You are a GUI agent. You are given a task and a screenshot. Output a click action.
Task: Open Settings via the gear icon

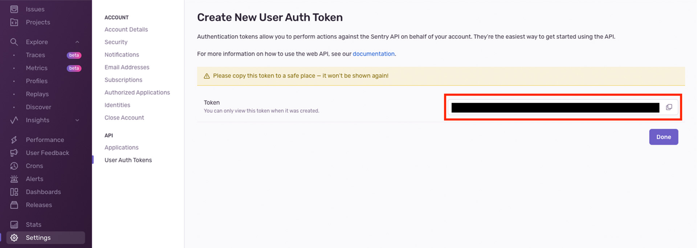(14, 238)
